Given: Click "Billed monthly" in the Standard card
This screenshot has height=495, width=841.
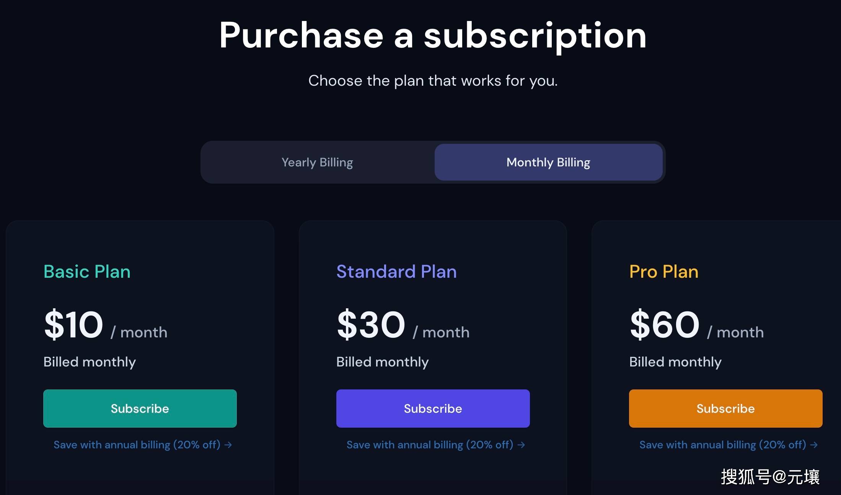Looking at the screenshot, I should click(x=382, y=362).
